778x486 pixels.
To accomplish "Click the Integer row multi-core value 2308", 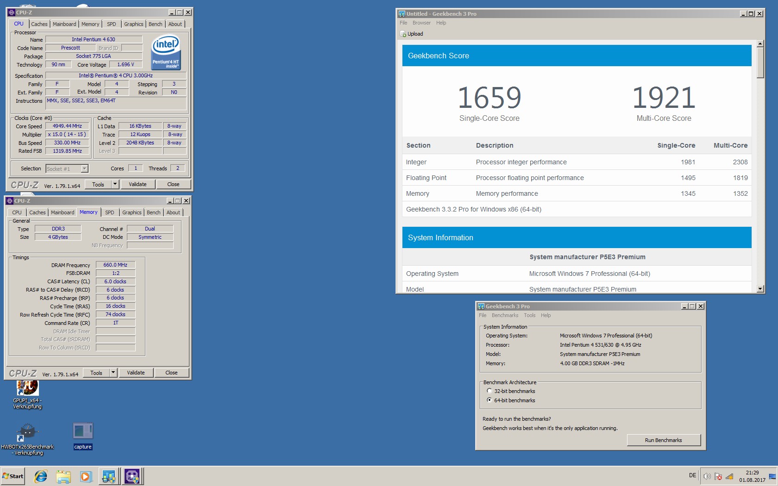I will point(740,162).
